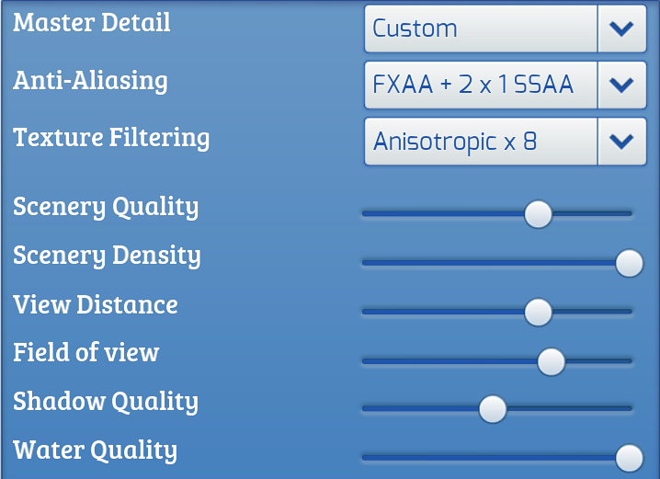Image resolution: width=660 pixels, height=479 pixels.
Task: Click the View Distance slider handle
Action: [538, 312]
